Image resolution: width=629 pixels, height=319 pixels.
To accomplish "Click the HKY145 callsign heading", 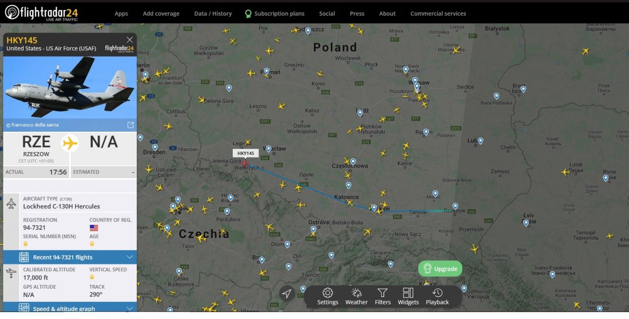I will [x=22, y=40].
